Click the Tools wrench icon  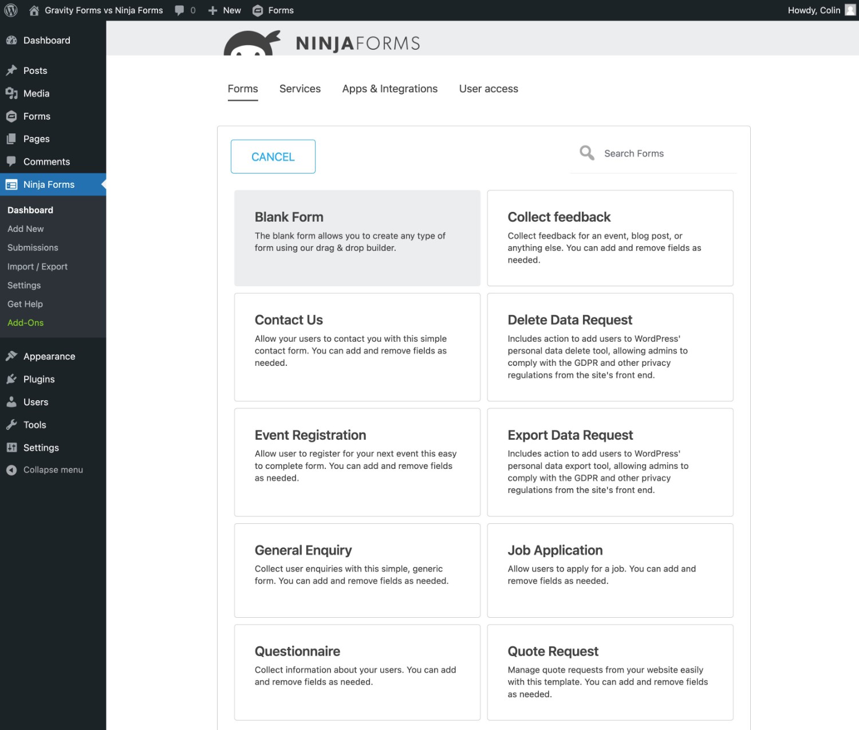point(11,425)
